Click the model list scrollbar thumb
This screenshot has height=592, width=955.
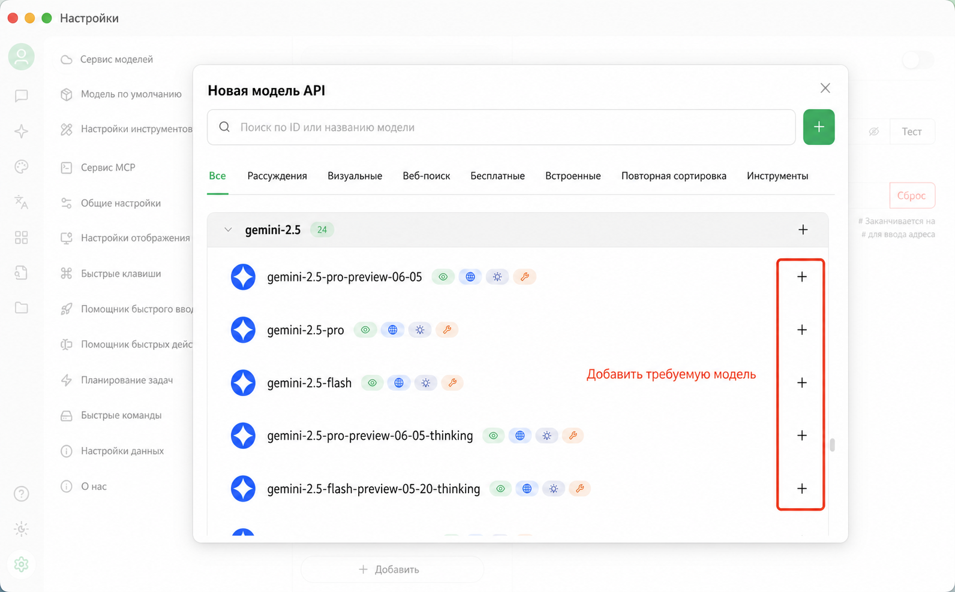(x=832, y=445)
